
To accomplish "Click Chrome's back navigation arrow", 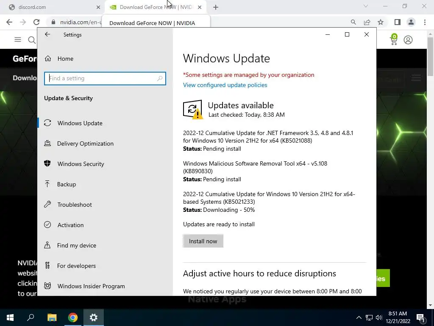I will point(9,22).
